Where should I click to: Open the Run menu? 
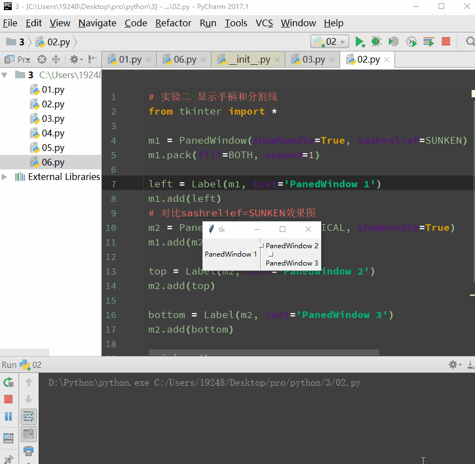208,23
